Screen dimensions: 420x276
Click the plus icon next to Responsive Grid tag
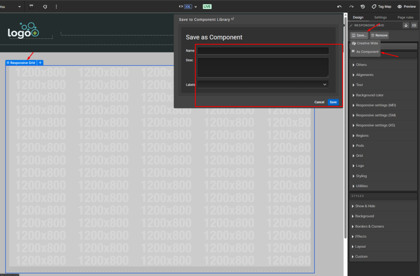coord(40,63)
